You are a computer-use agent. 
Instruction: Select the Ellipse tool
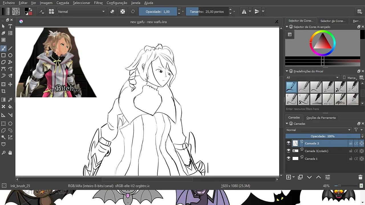tap(10, 55)
